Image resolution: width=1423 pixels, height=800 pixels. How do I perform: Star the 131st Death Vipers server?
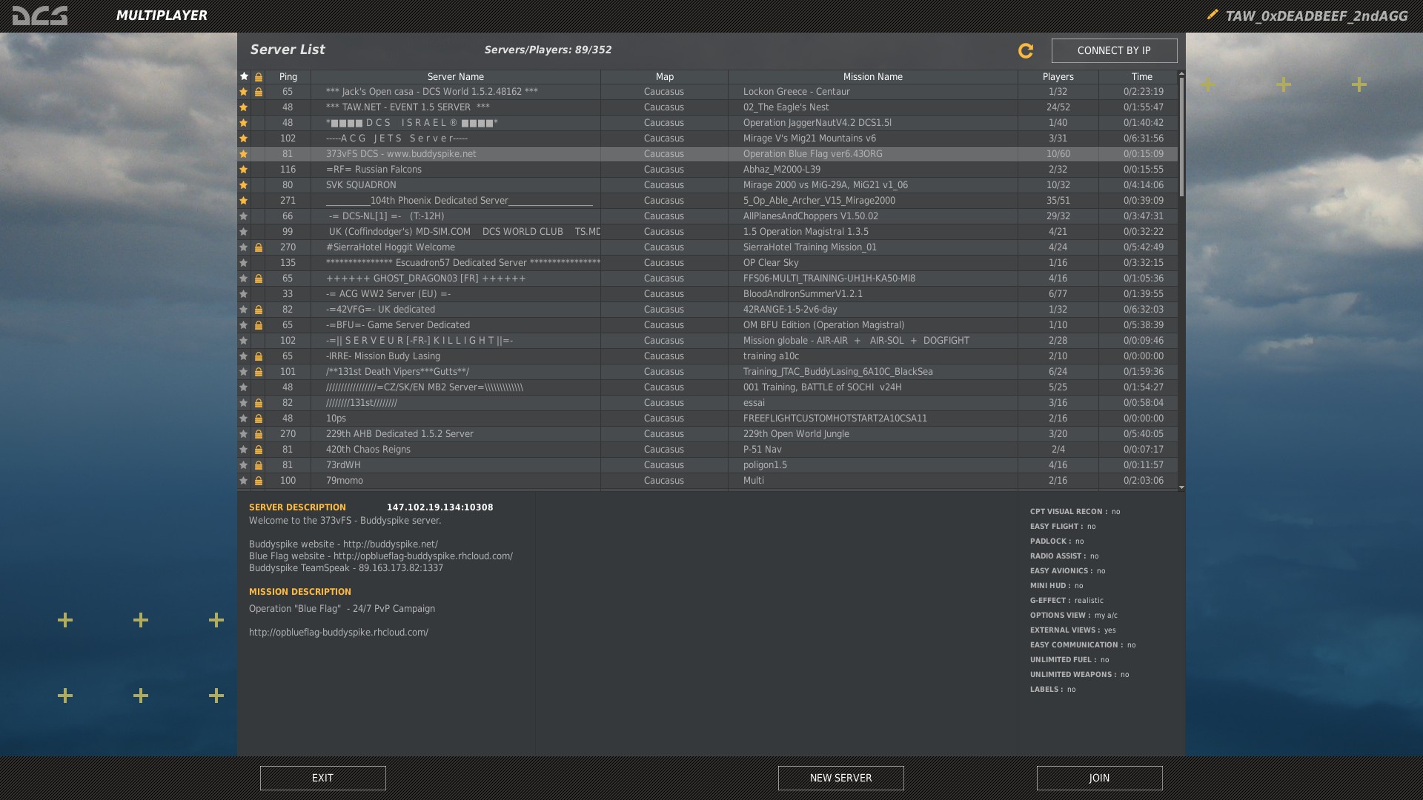(x=243, y=372)
